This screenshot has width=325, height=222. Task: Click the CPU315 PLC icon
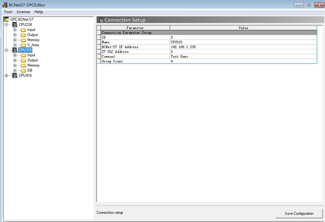(x=14, y=50)
